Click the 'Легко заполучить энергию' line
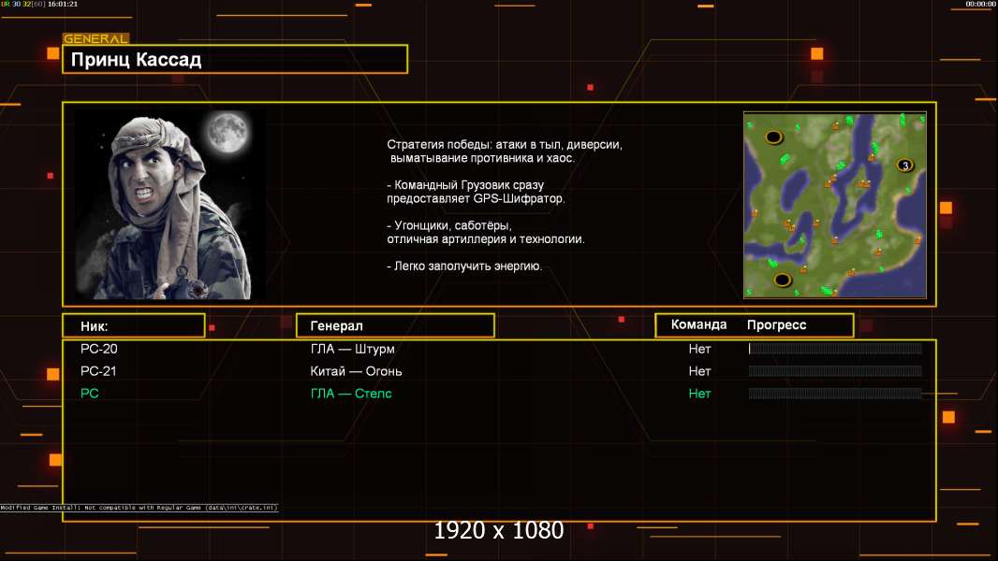 pyautogui.click(x=464, y=266)
